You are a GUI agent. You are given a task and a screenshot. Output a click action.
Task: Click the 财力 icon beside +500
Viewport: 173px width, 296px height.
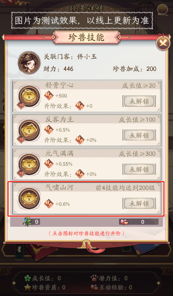click(49, 95)
